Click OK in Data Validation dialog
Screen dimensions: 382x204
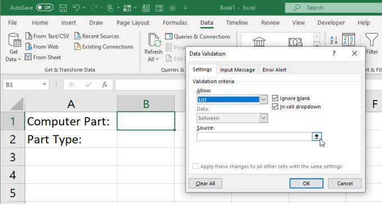pyautogui.click(x=306, y=183)
